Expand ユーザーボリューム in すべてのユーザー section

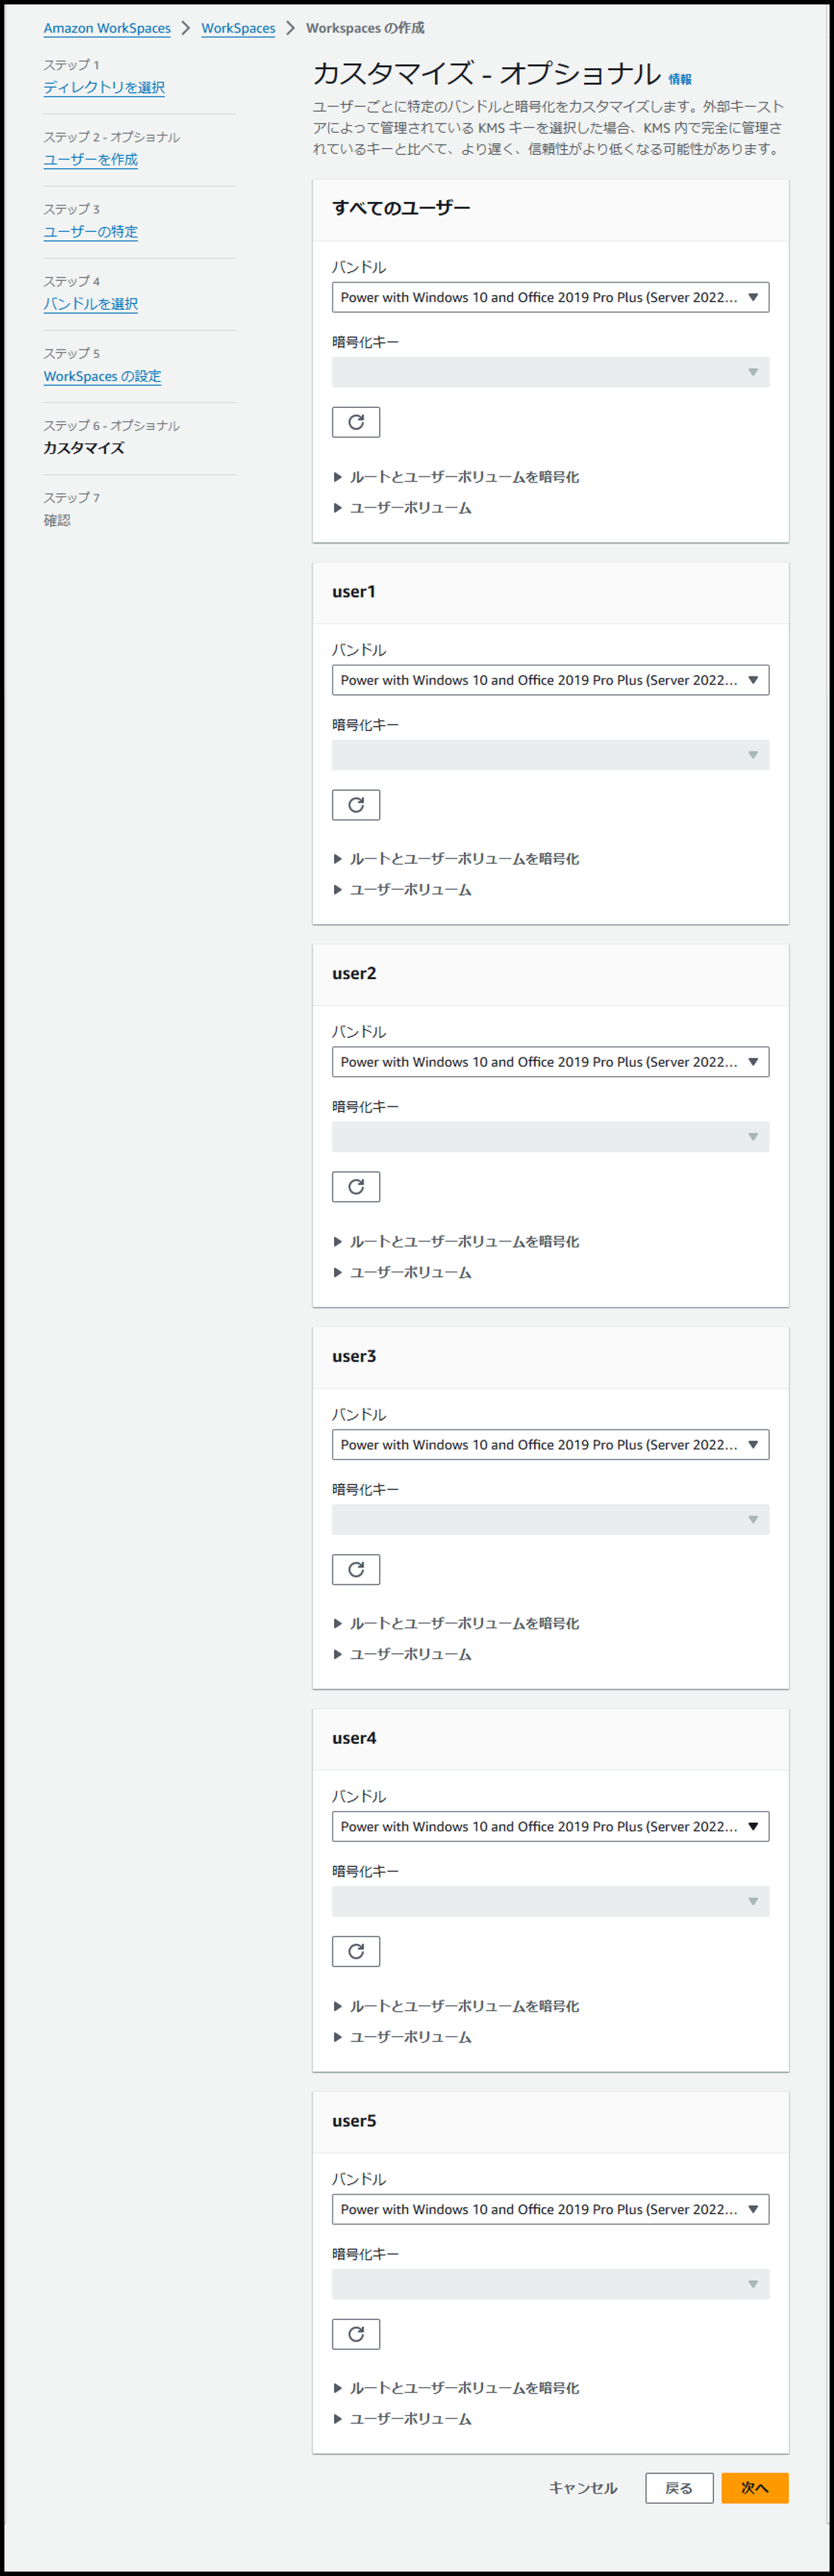click(403, 508)
